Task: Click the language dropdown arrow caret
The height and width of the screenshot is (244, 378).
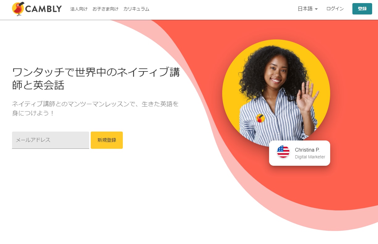Action: coord(316,9)
